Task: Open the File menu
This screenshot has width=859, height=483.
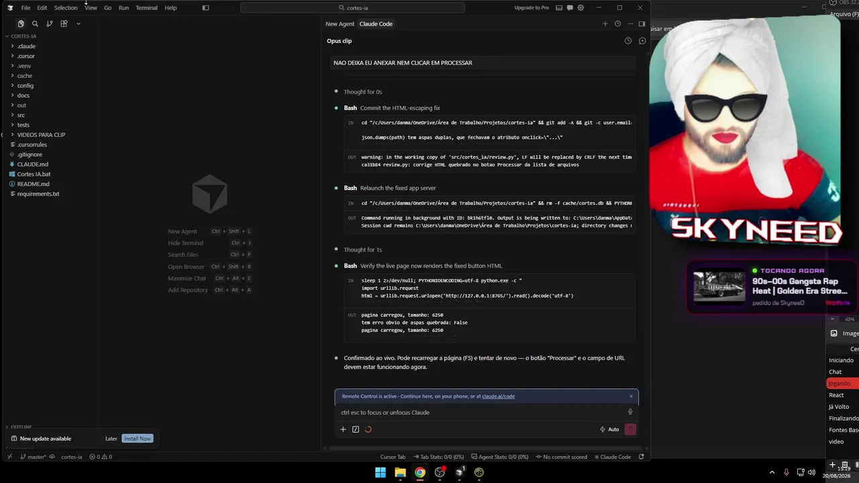Action: (x=26, y=8)
